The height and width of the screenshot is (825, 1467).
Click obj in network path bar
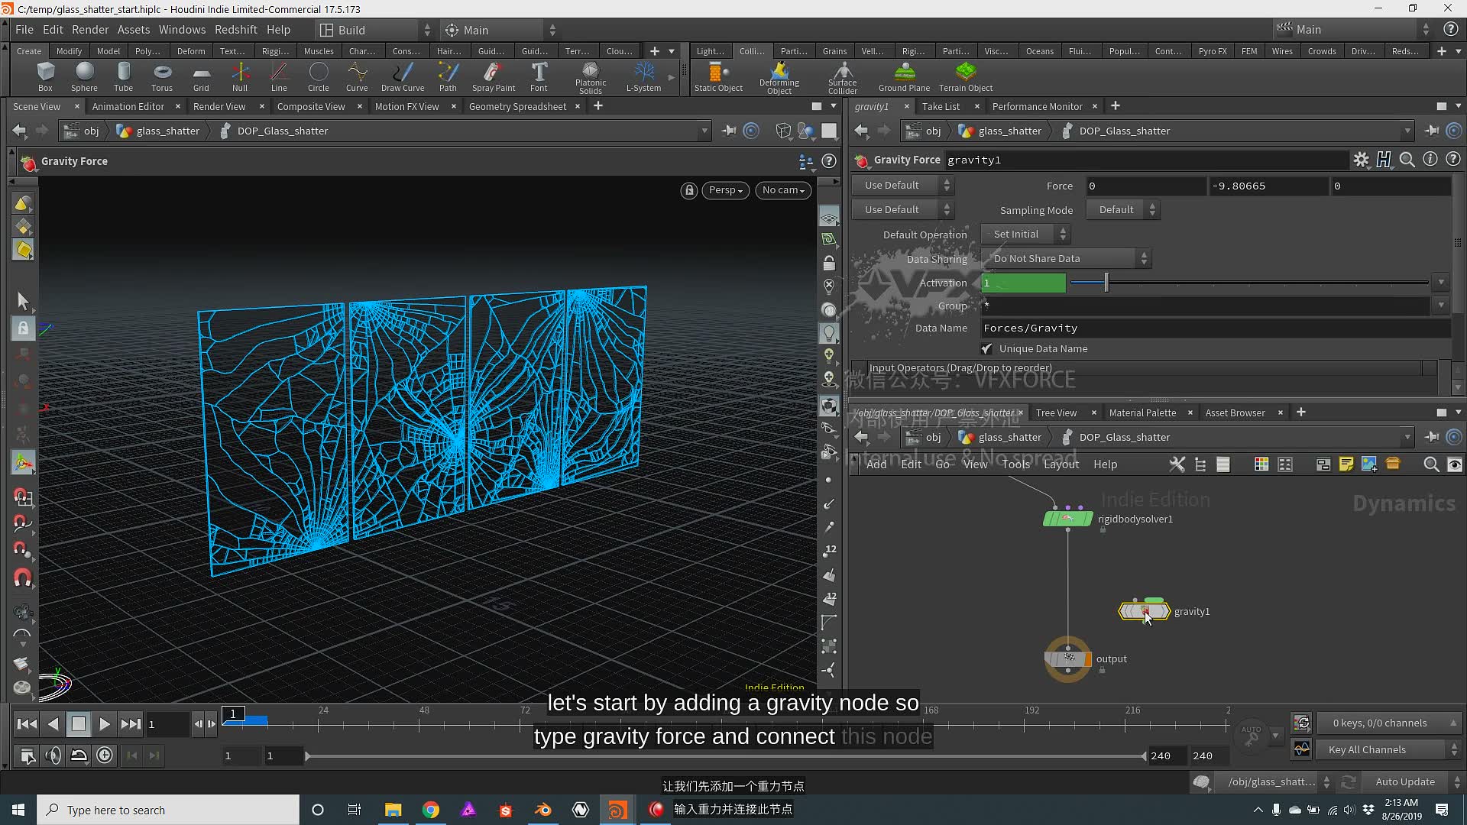point(933,437)
